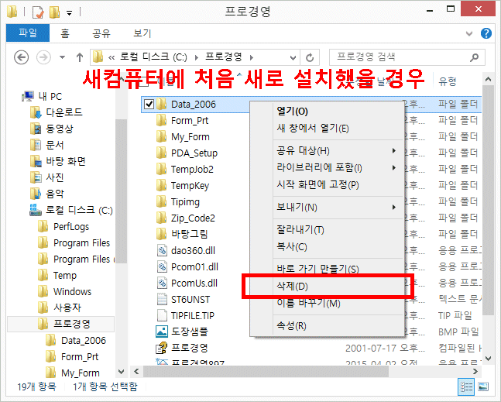
Task: Open the 파일 ribbon tab
Action: tap(28, 33)
